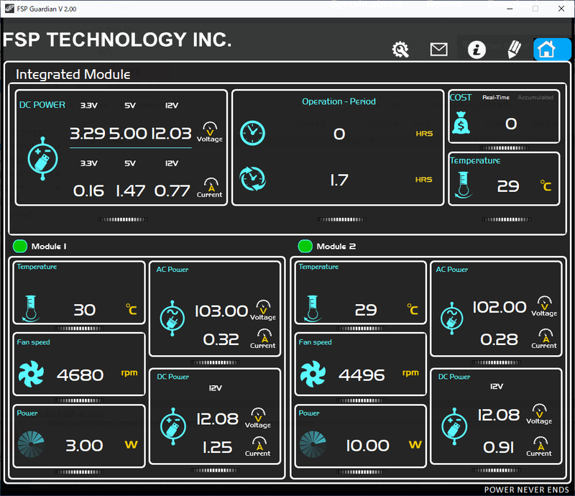Viewport: 575px width, 496px height.
Task: Click the pencil edit icon
Action: pyautogui.click(x=514, y=49)
